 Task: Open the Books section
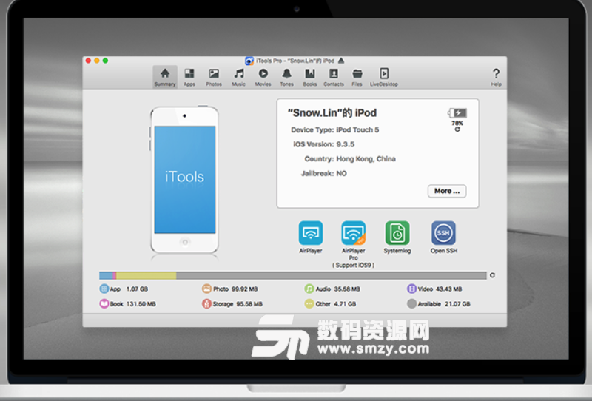point(310,77)
